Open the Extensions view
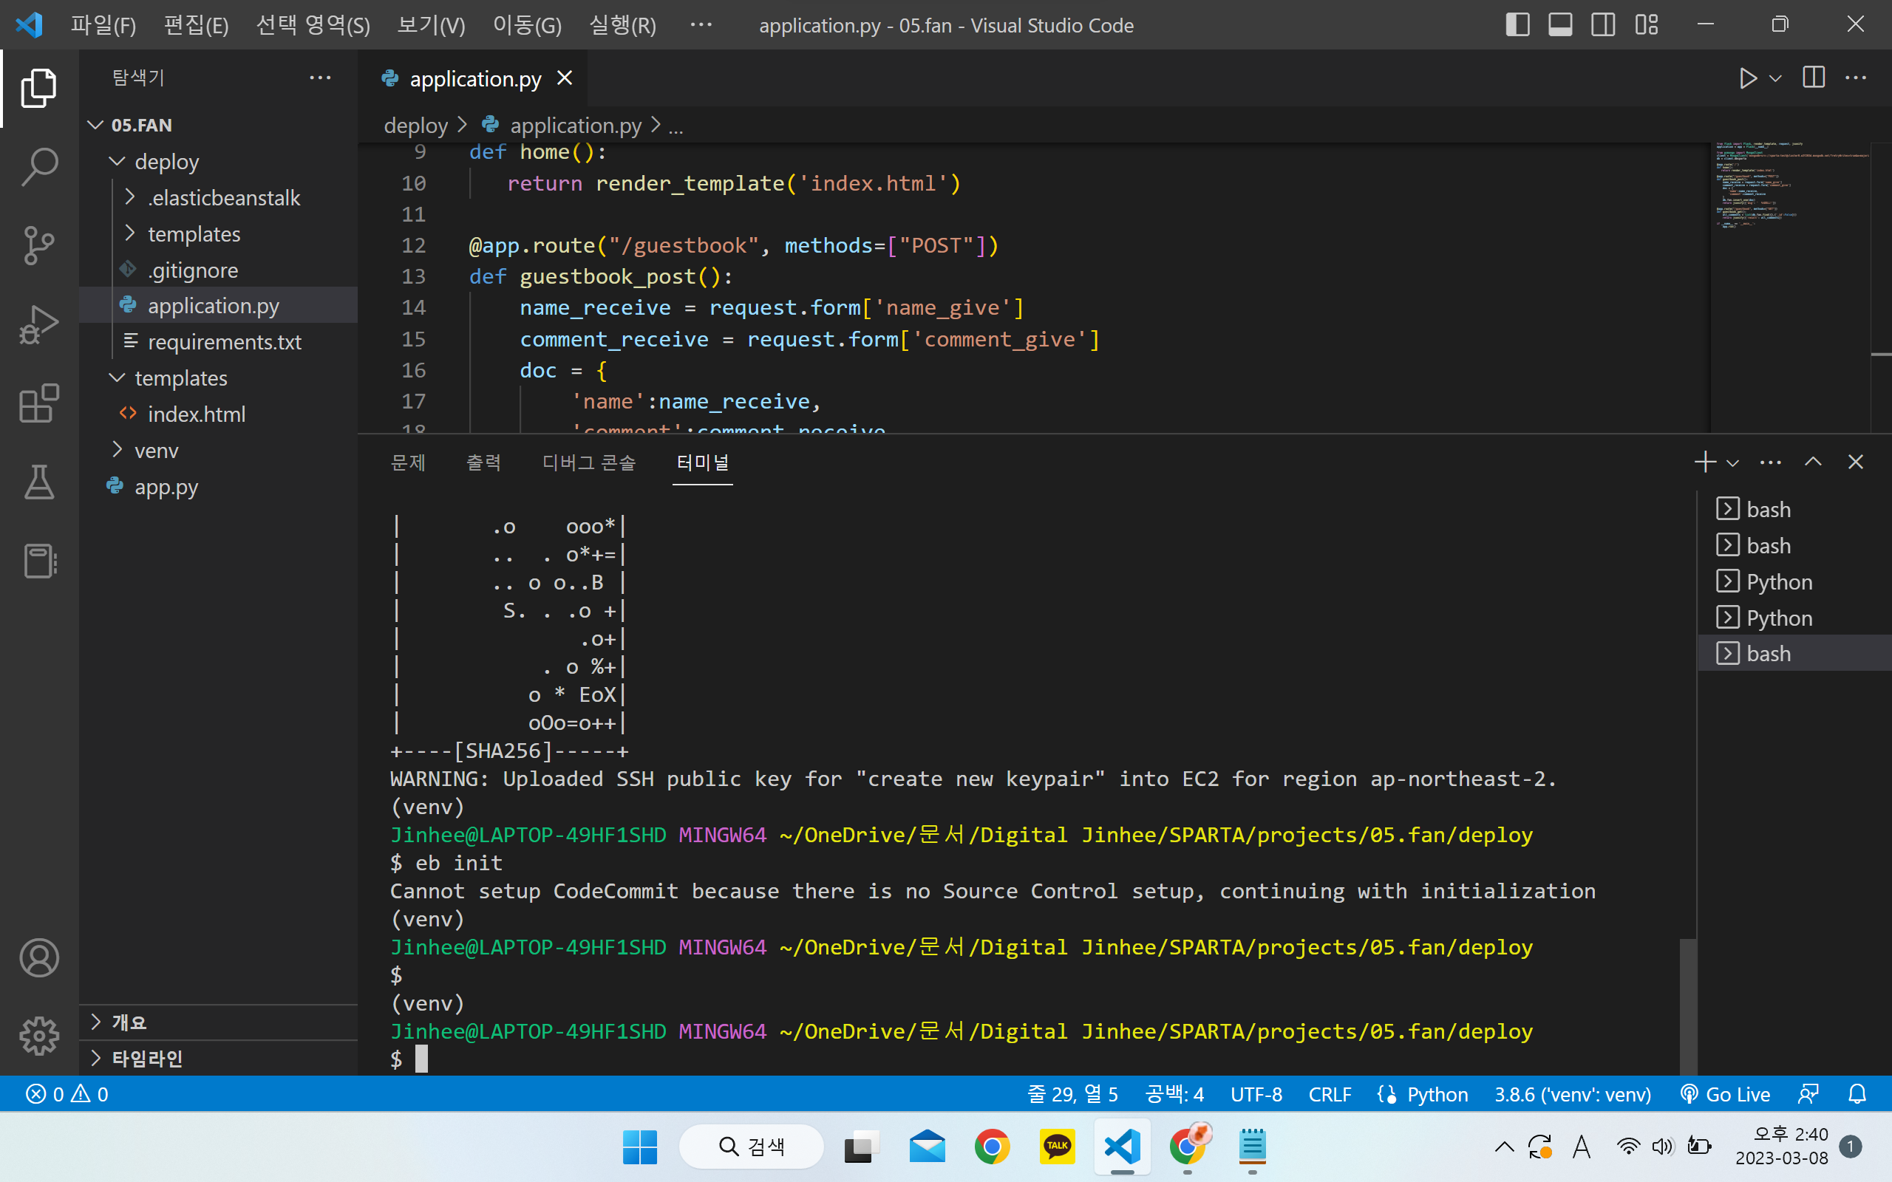The image size is (1892, 1182). click(39, 403)
